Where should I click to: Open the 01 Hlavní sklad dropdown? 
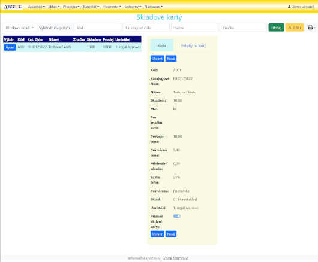tap(20, 28)
